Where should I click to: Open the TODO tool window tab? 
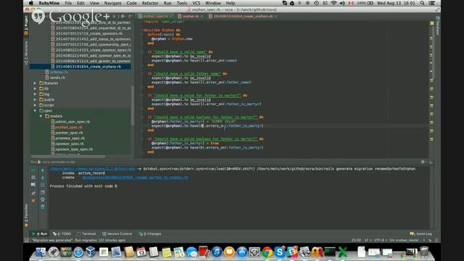coord(62,233)
